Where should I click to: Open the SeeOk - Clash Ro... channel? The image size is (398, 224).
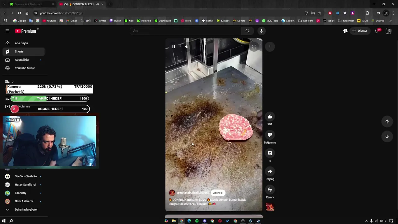coord(23,176)
